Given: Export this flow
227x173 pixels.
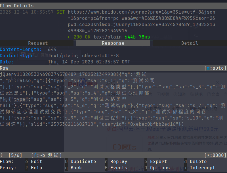Looking at the screenshot, I should click(158, 161).
